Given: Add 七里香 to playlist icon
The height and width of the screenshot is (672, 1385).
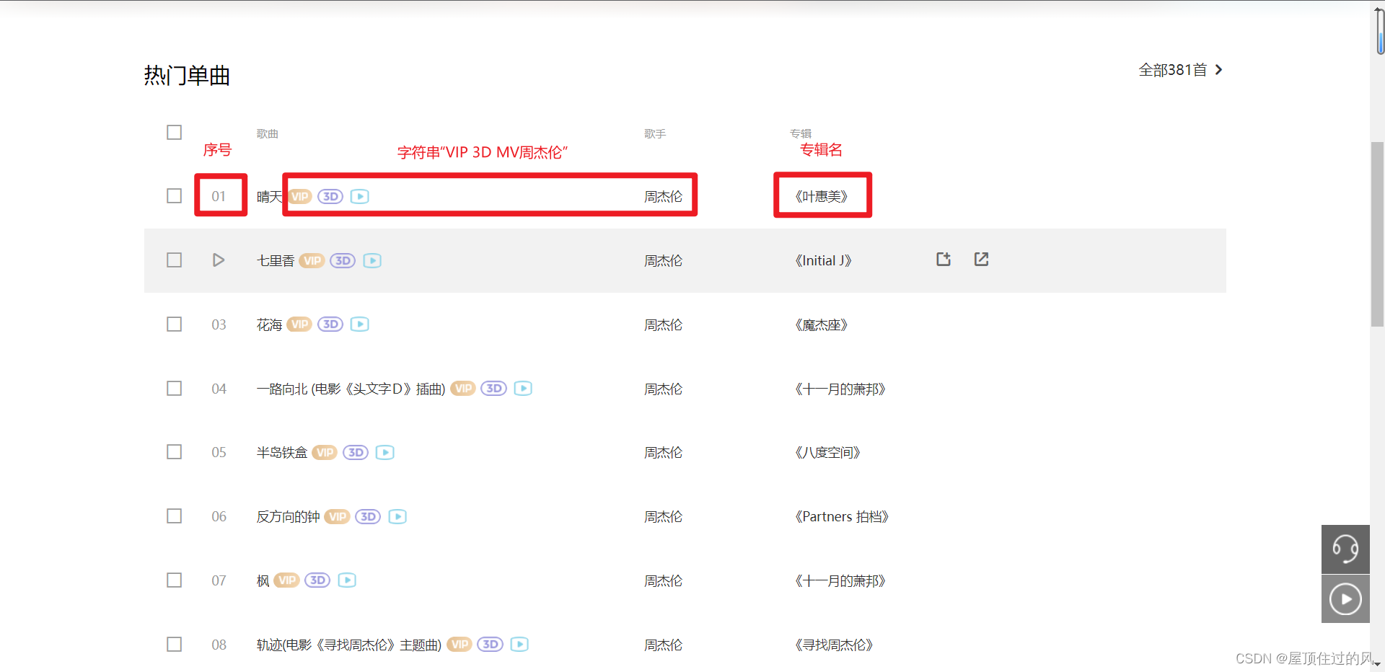Looking at the screenshot, I should coord(944,259).
